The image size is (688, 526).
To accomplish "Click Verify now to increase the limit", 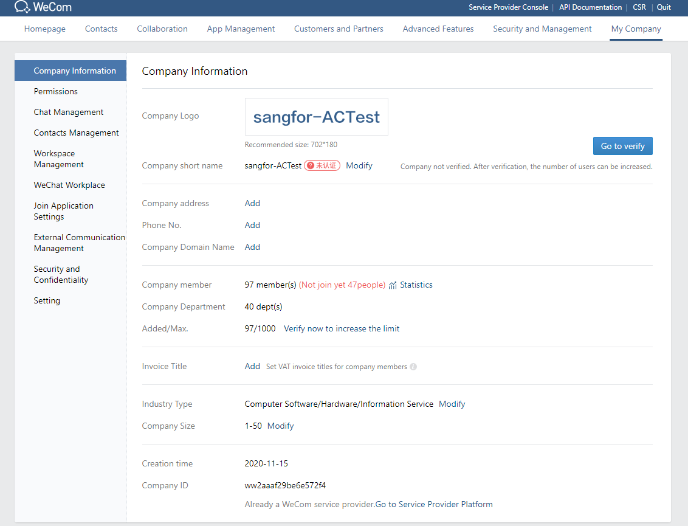I will (342, 328).
